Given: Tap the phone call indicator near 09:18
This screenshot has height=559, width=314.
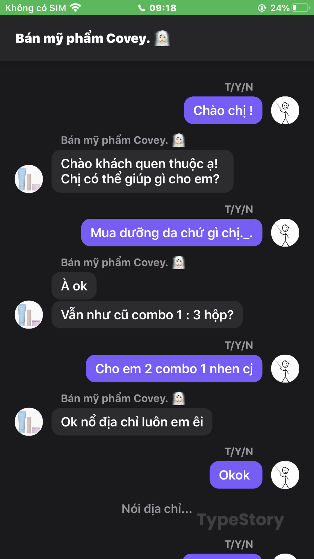Looking at the screenshot, I should (x=142, y=8).
